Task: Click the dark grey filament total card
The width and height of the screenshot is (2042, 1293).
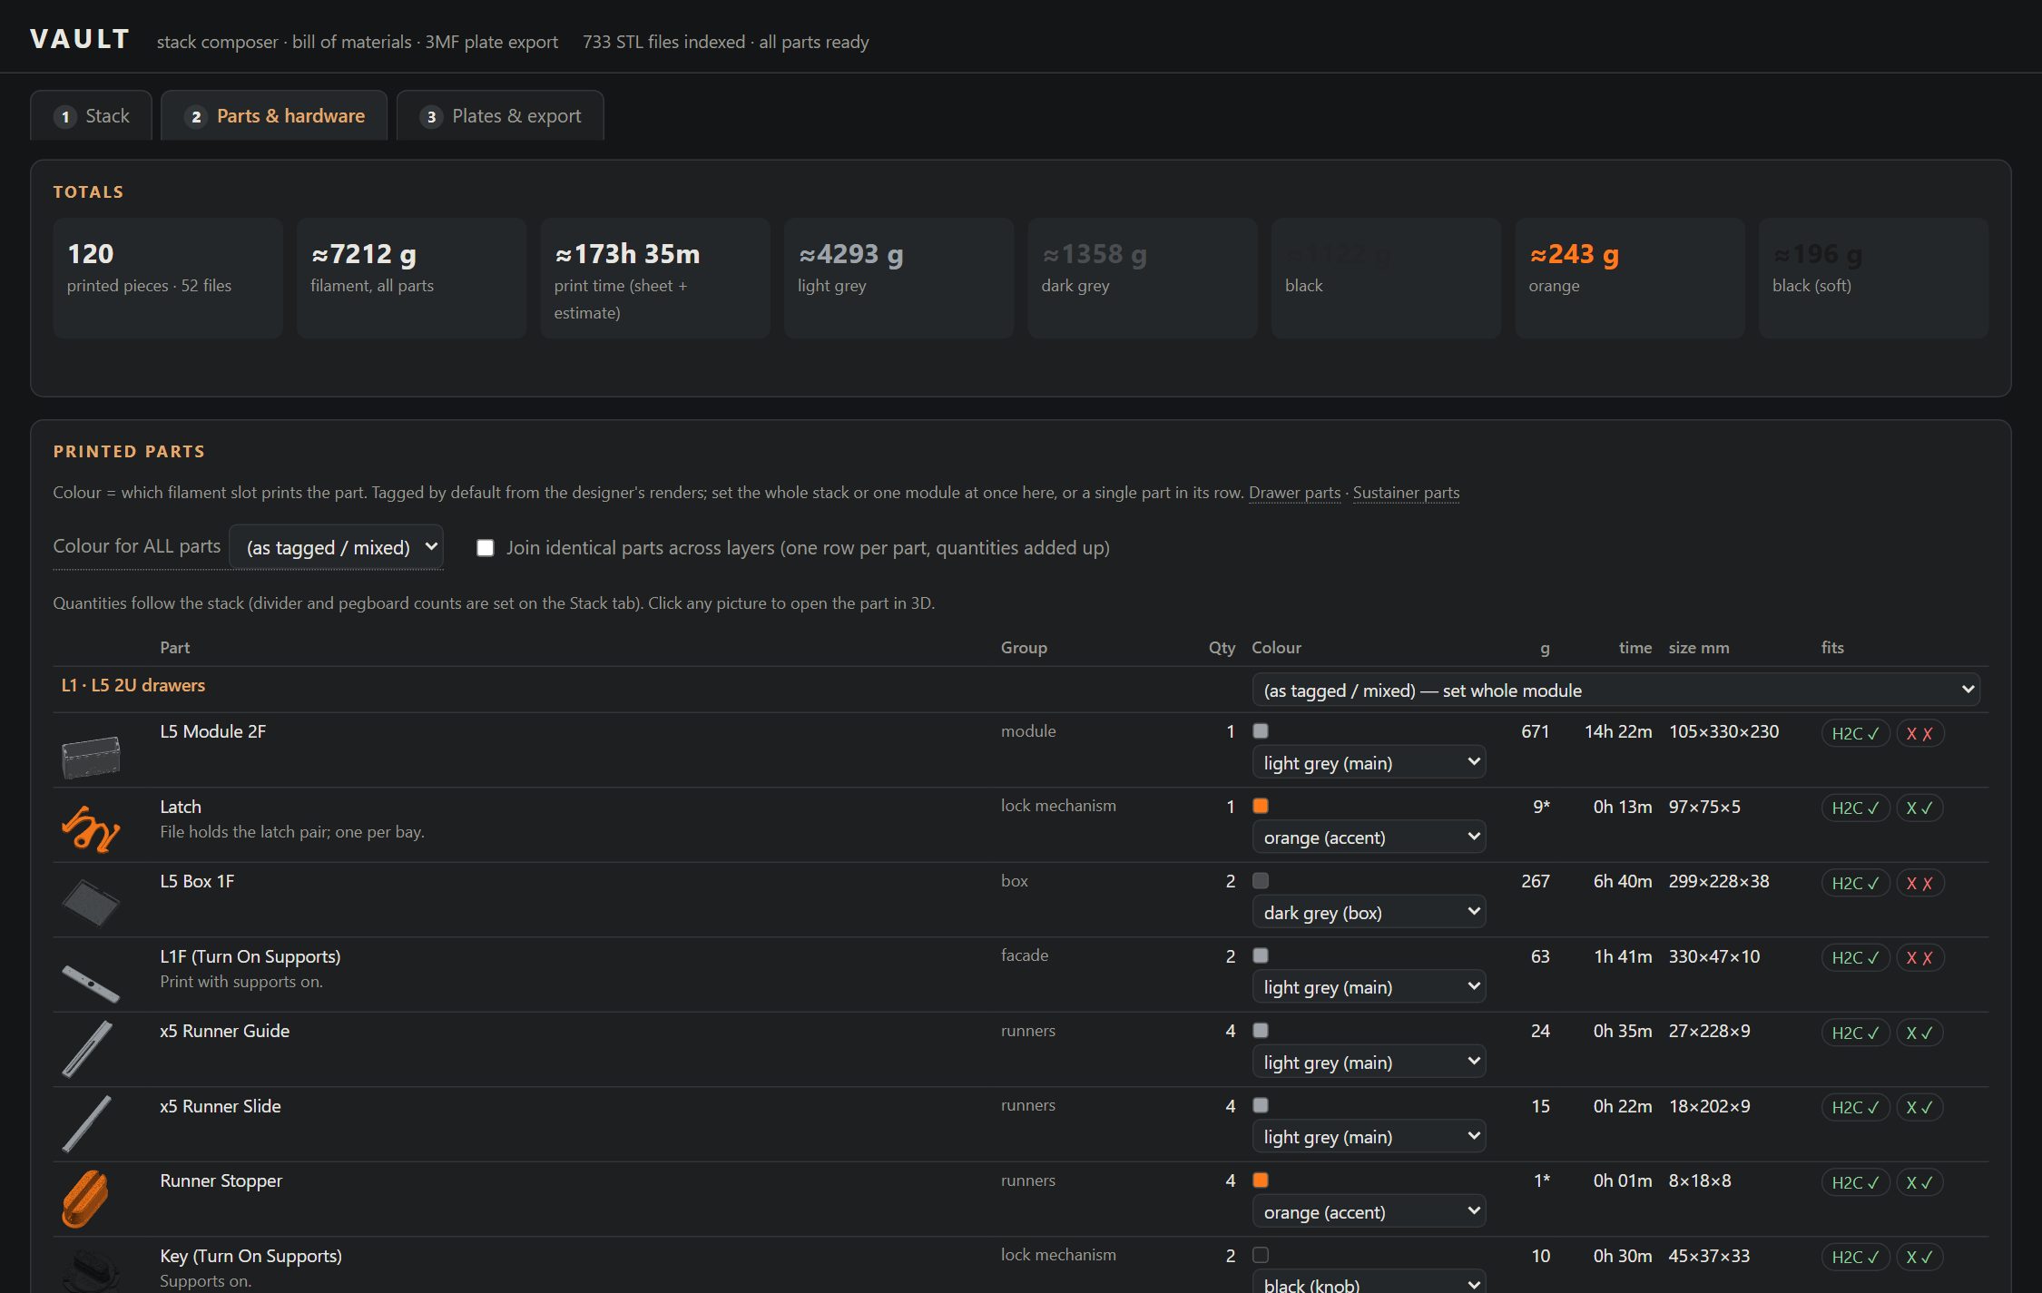Action: (1143, 278)
